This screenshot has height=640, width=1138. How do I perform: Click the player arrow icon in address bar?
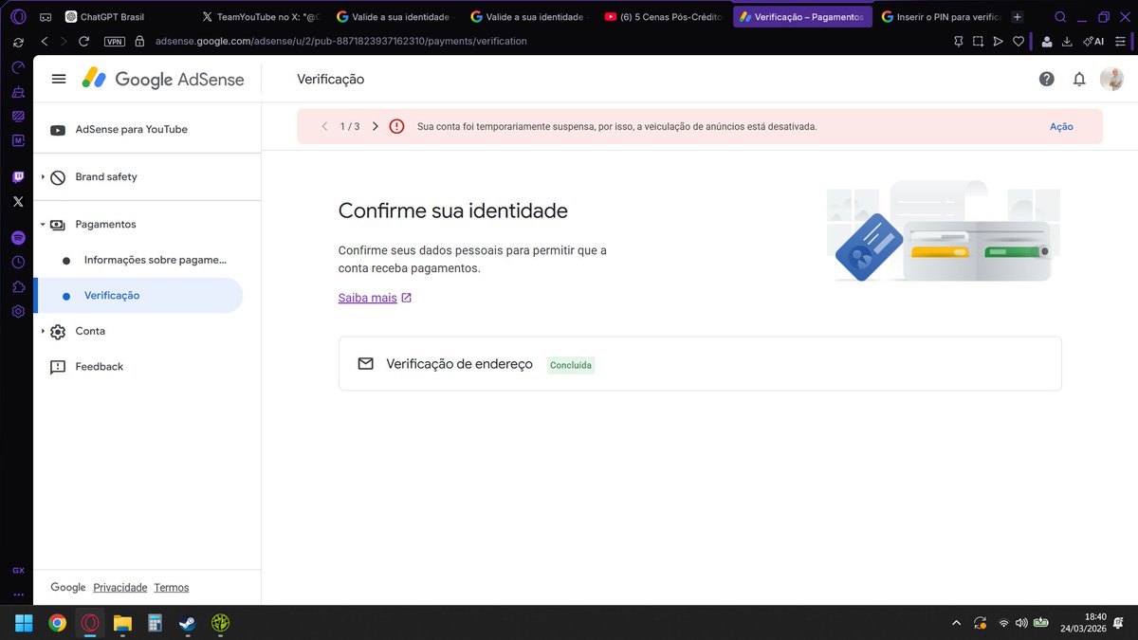998,41
